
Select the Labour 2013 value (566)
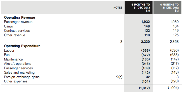pos(145,50)
